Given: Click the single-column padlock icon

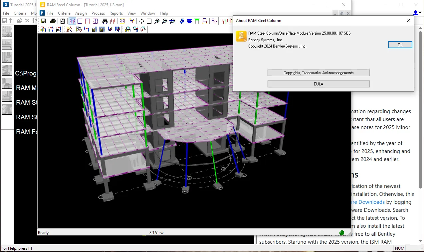Looking at the screenshot, I should tap(94, 29).
